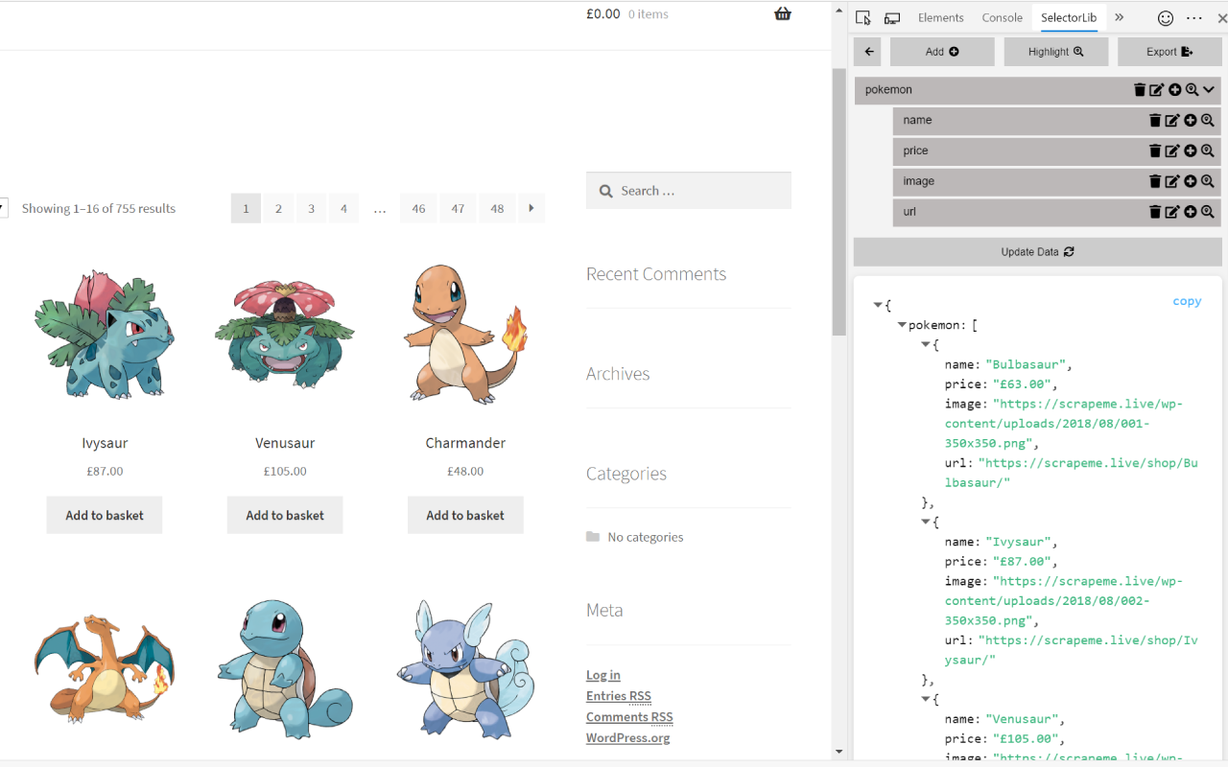Collapse the root JSON object triangle

(878, 305)
